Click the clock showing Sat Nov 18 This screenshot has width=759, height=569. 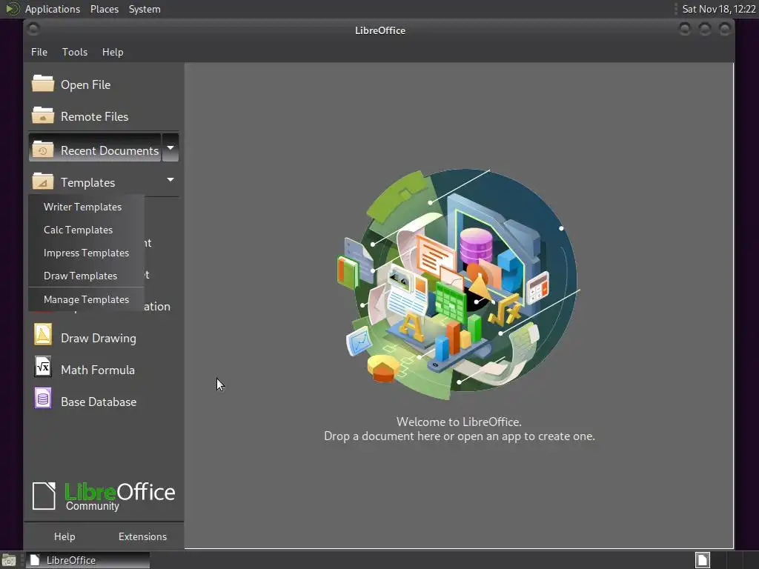pos(718,9)
